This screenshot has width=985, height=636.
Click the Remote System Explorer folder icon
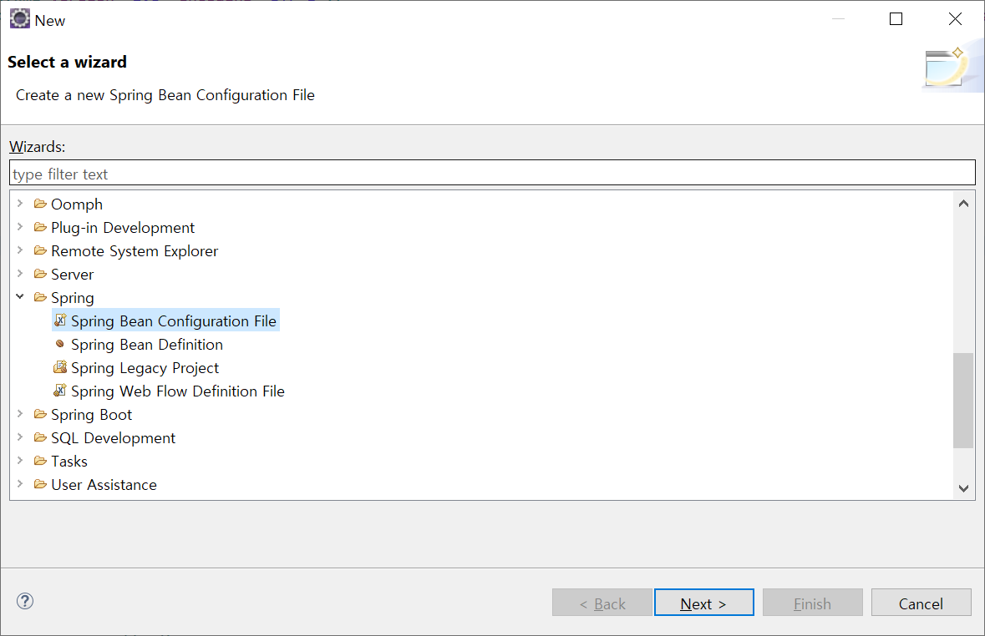tap(40, 250)
